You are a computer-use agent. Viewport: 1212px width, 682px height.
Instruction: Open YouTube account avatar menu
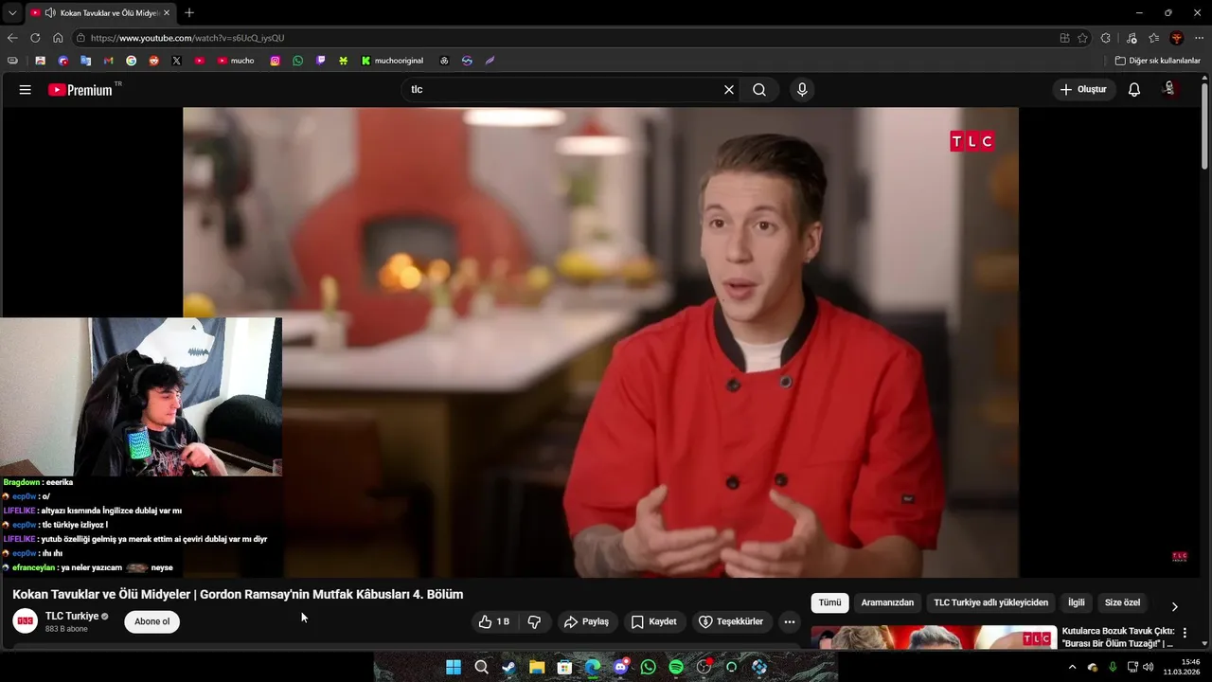tap(1170, 90)
